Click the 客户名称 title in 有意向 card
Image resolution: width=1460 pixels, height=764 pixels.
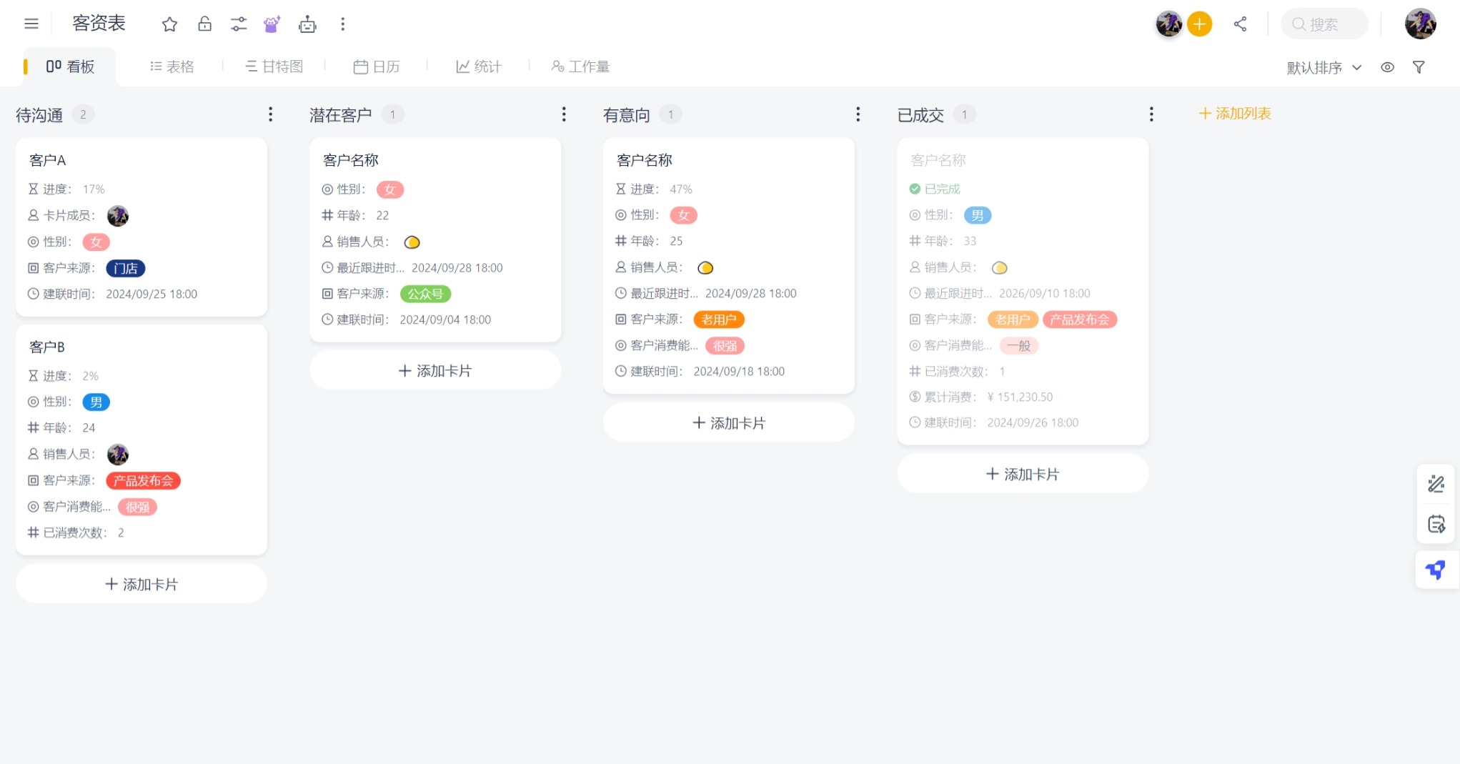(x=645, y=160)
